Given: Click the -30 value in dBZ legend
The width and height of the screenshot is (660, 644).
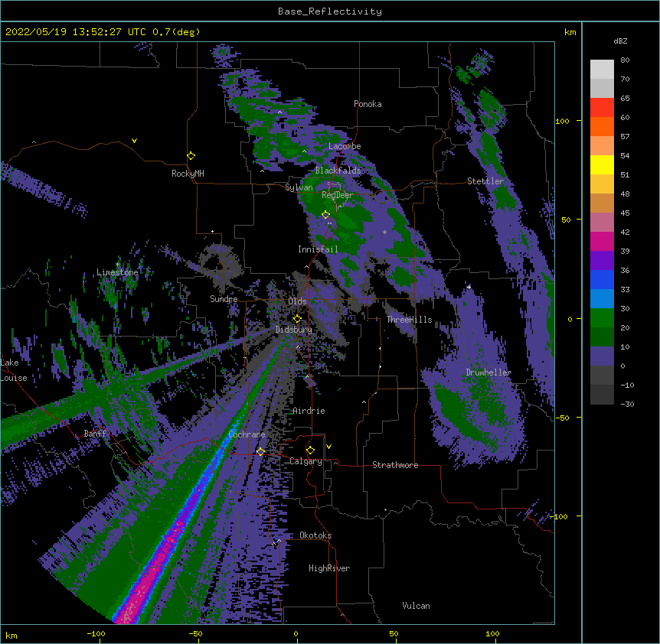Looking at the screenshot, I should (x=627, y=405).
